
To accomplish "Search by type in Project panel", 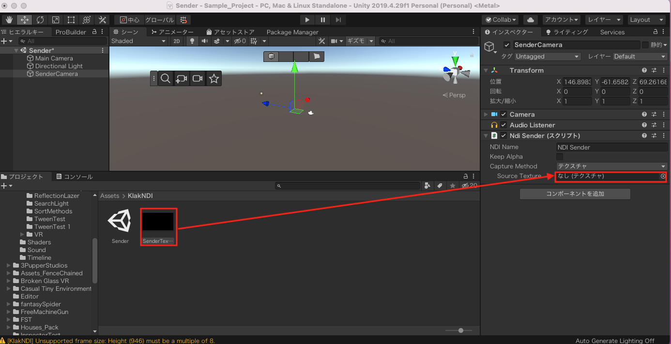I will click(427, 186).
